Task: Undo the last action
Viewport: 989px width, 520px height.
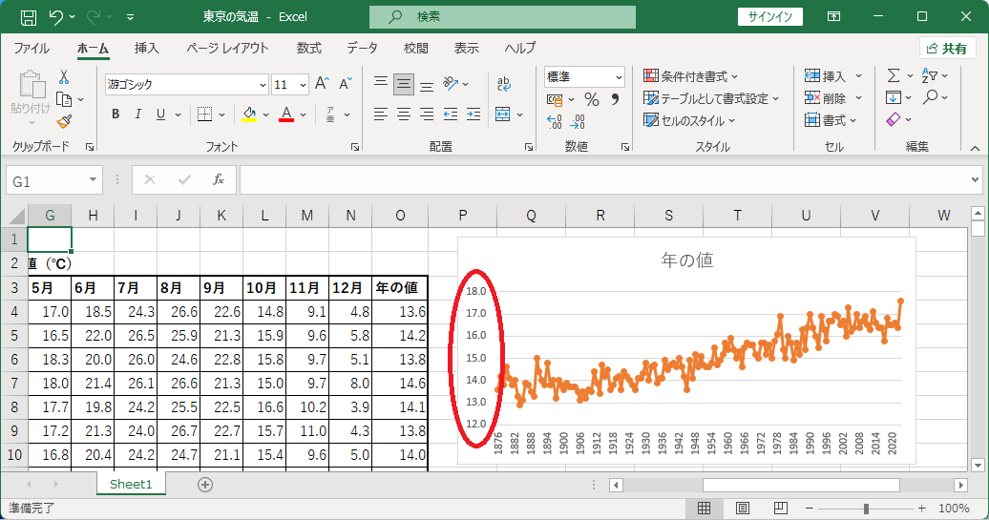Action: (x=56, y=17)
